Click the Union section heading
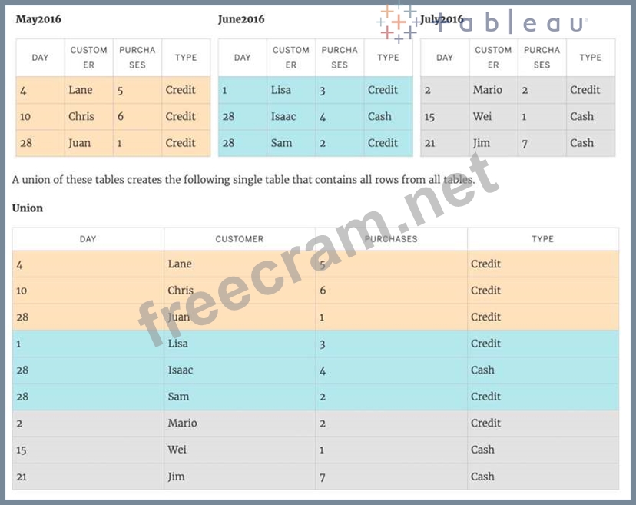 [x=28, y=208]
